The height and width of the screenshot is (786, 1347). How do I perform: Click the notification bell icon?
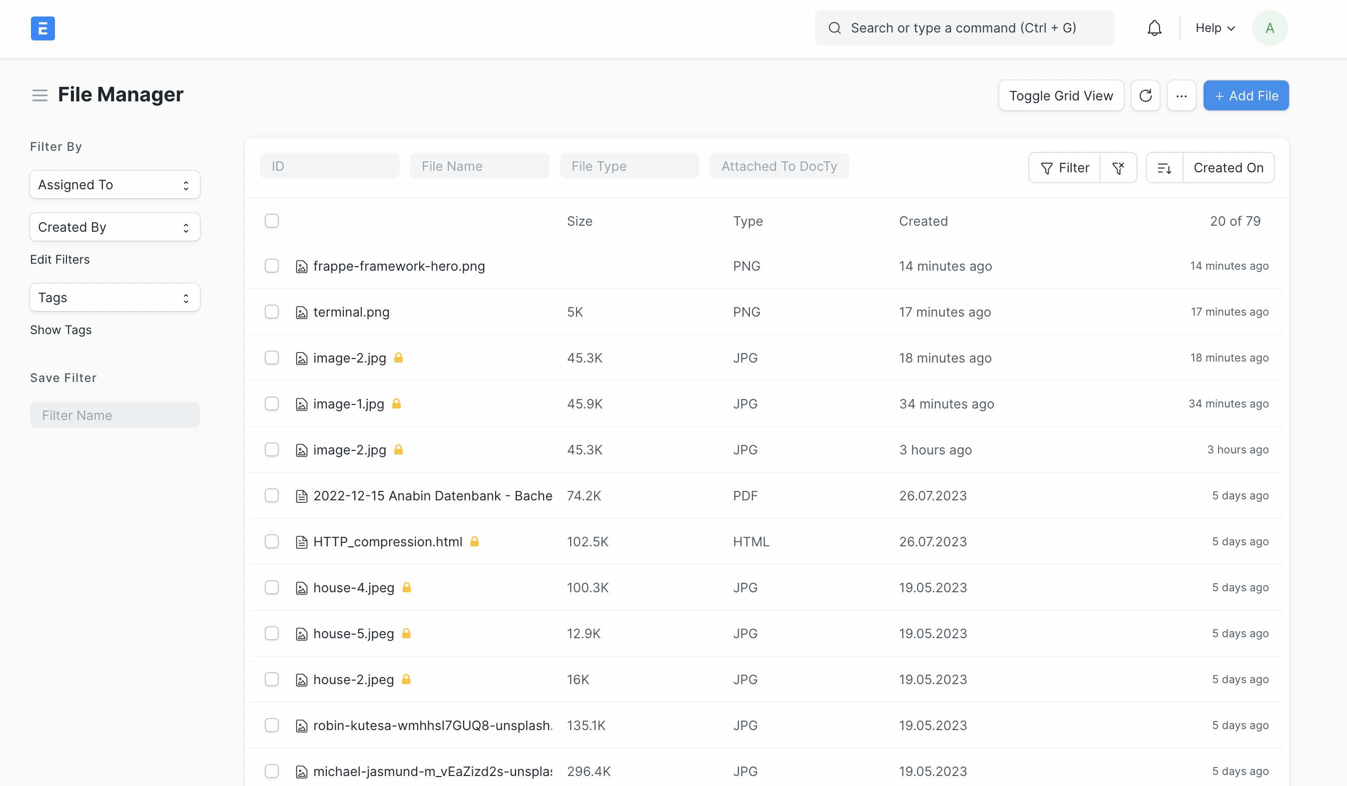click(1154, 28)
